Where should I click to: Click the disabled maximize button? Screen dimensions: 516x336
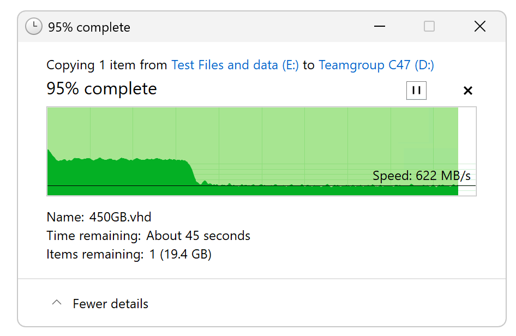pos(429,26)
